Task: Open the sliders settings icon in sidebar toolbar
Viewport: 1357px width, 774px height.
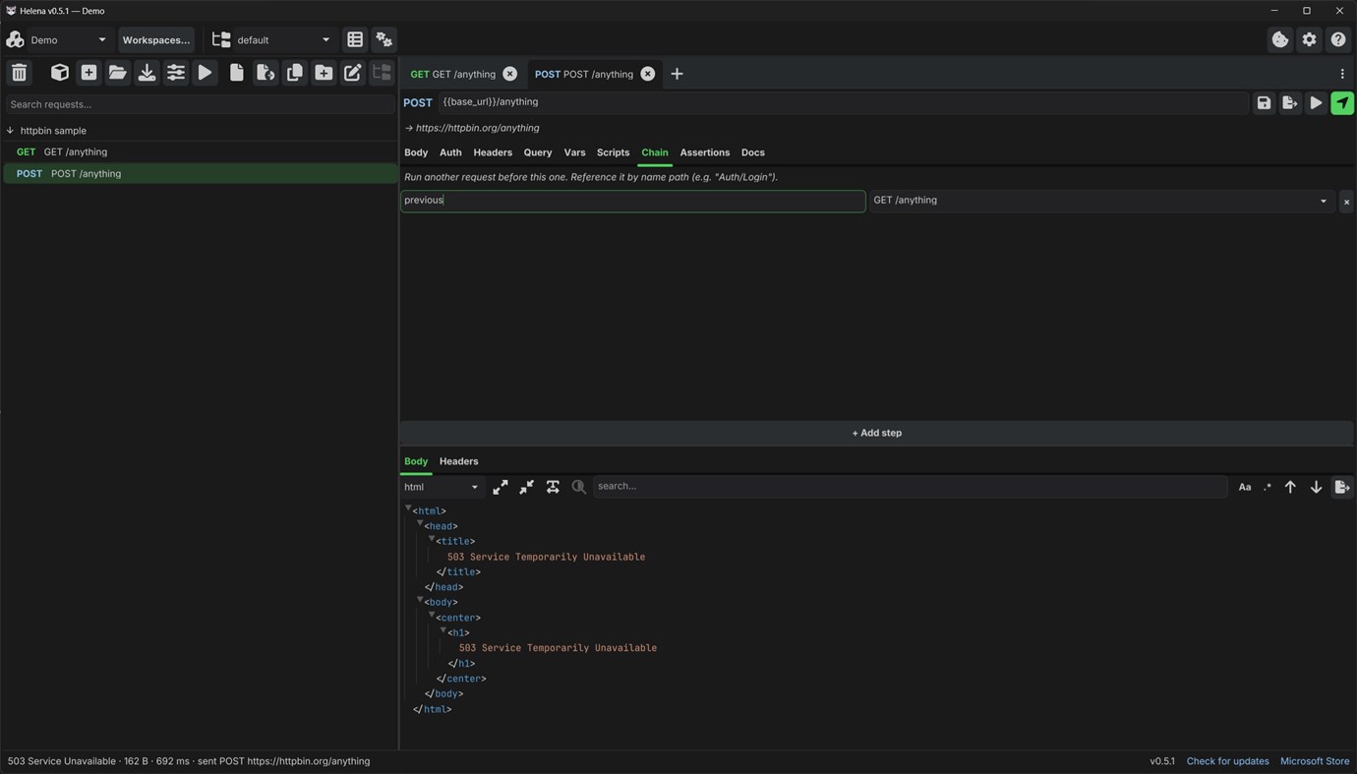Action: 176,73
